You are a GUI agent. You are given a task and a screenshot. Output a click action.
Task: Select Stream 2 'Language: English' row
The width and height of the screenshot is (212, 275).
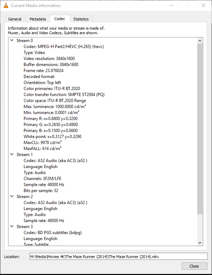tap(40, 209)
